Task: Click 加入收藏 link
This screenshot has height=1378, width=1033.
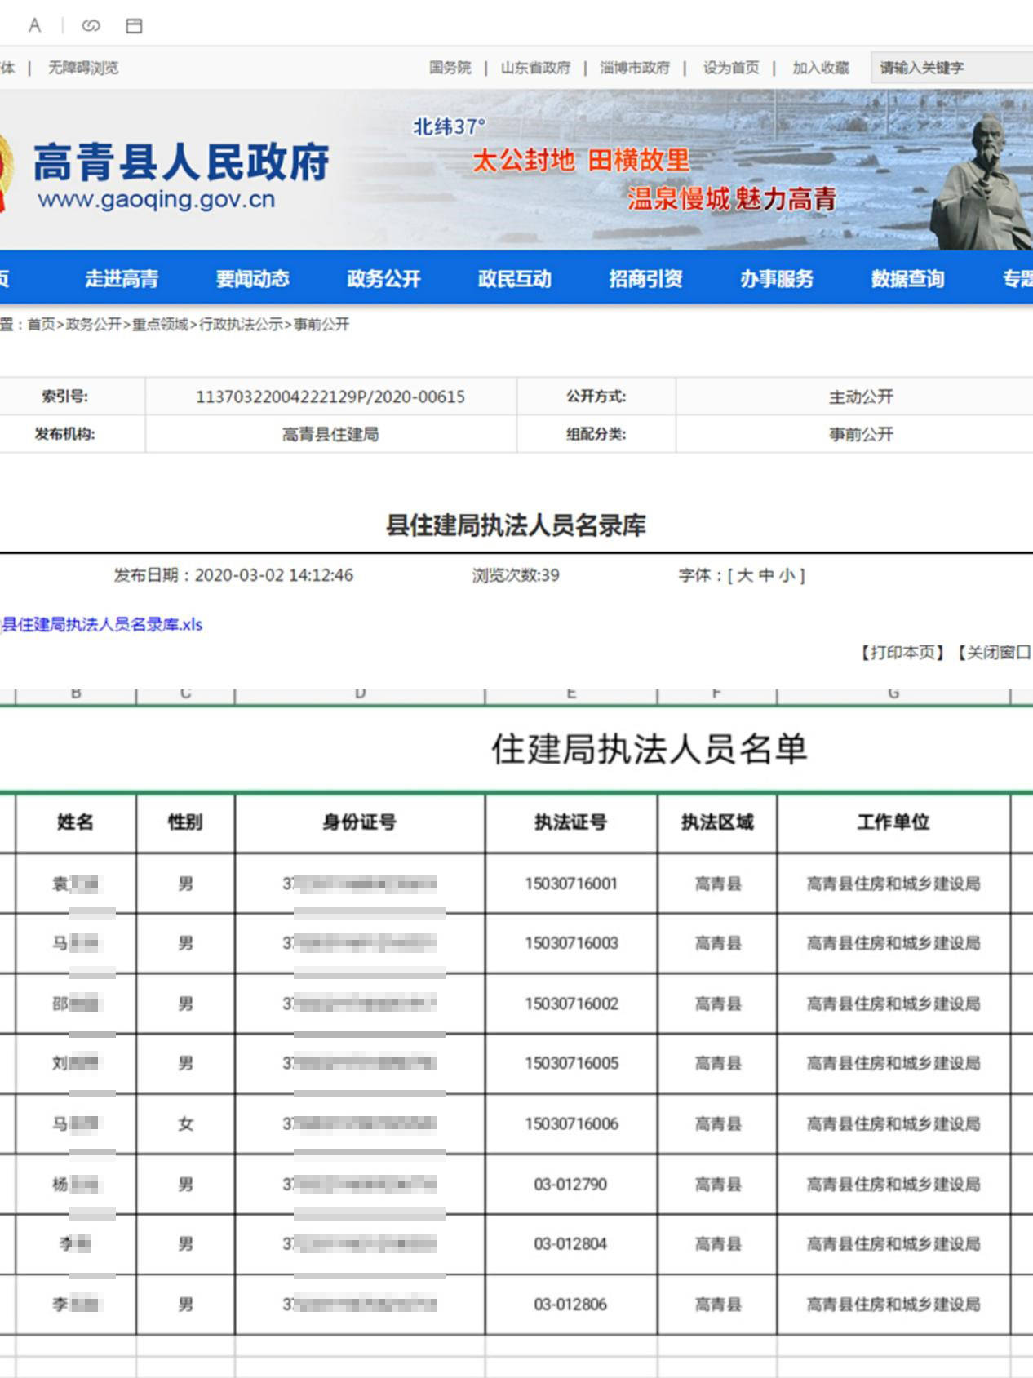Action: 821,68
